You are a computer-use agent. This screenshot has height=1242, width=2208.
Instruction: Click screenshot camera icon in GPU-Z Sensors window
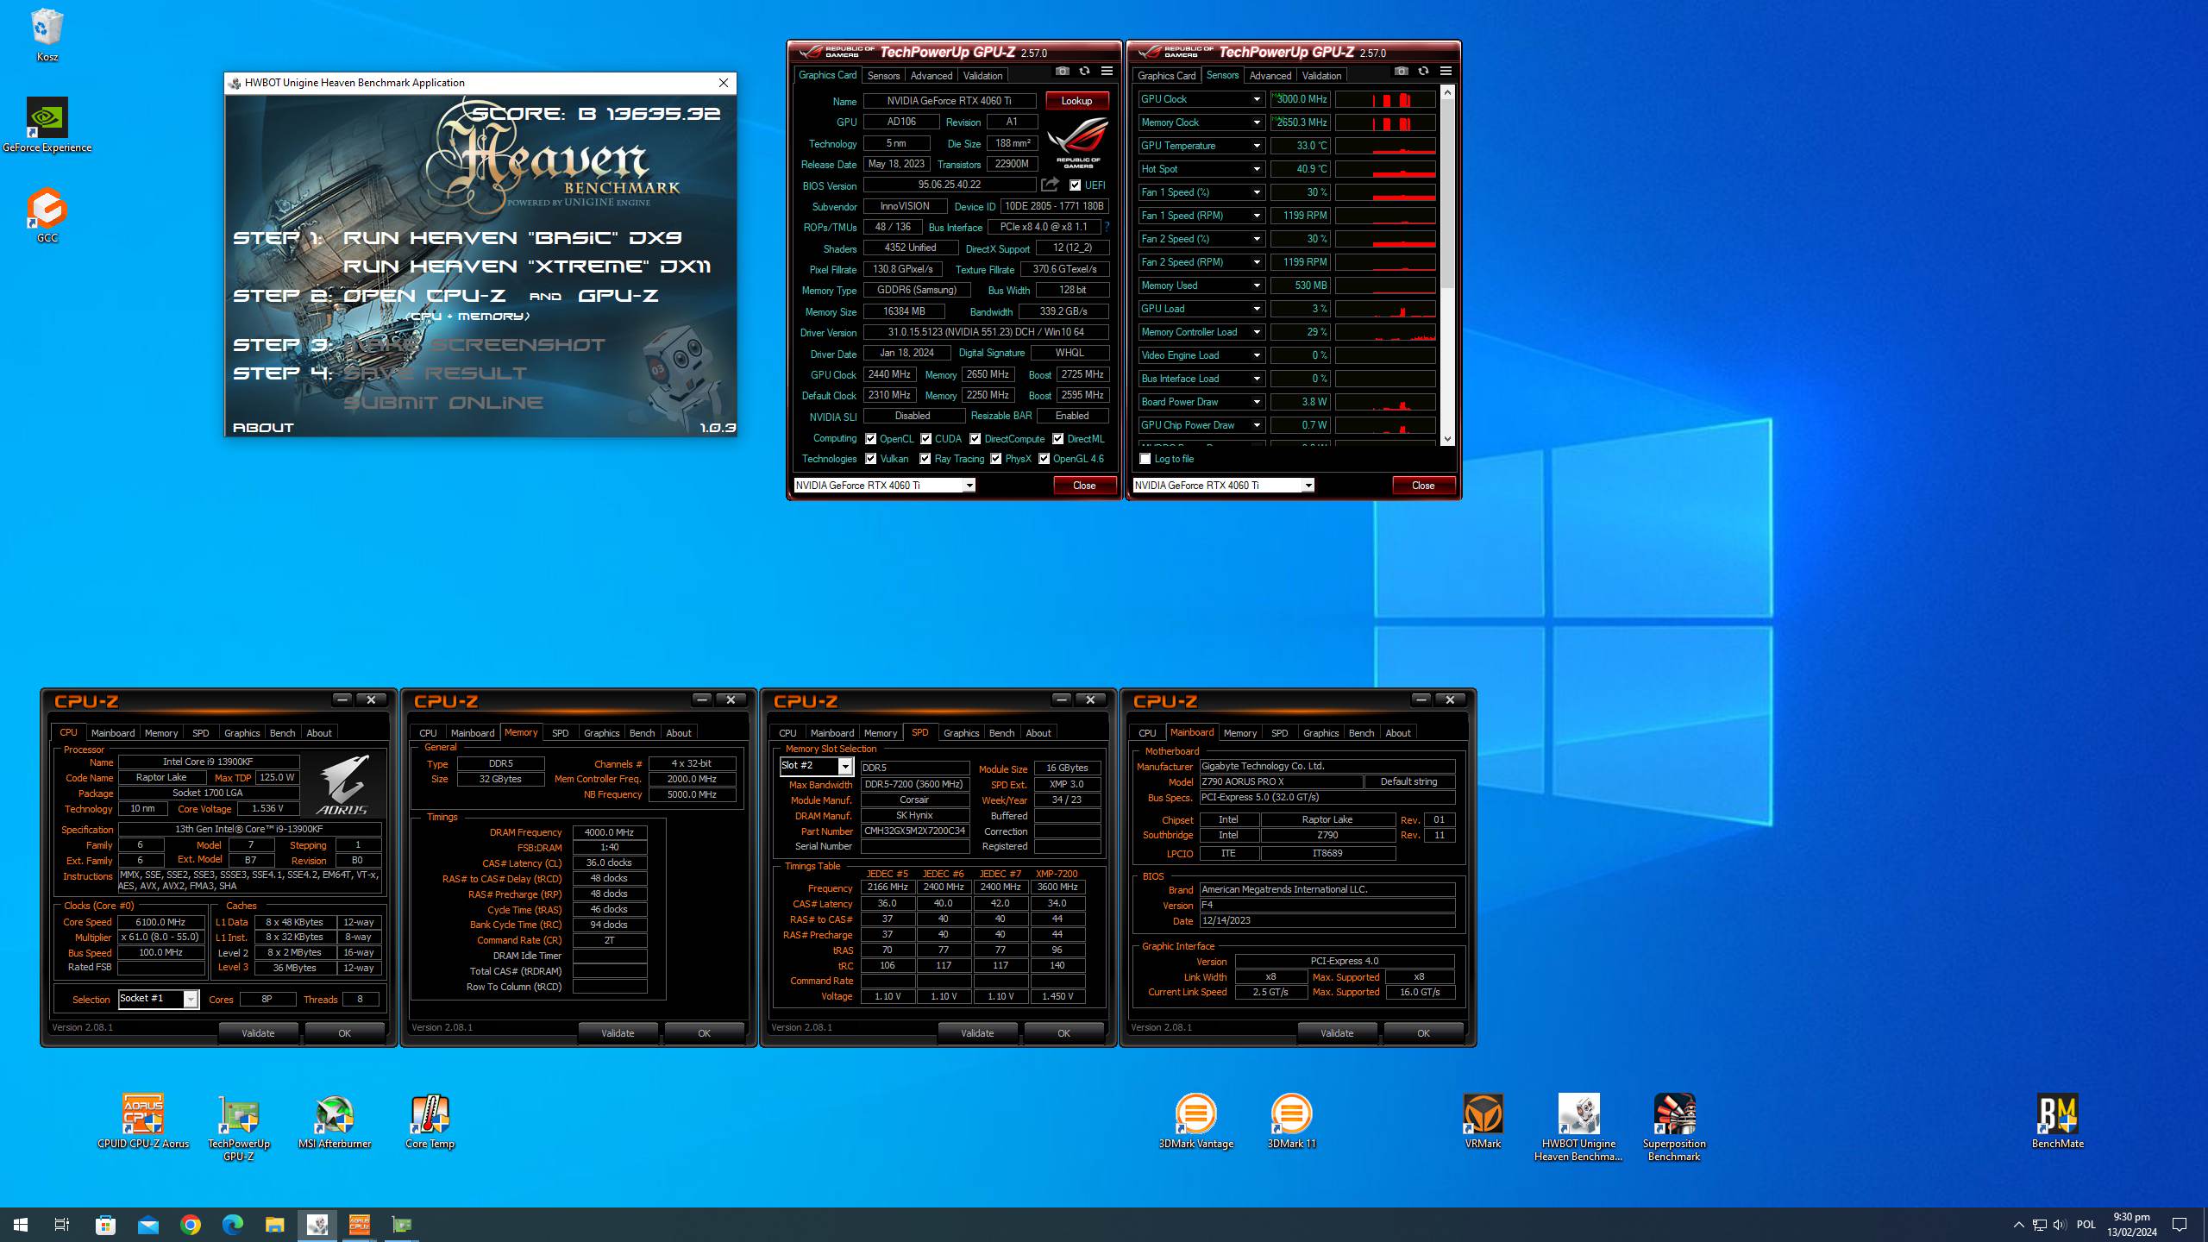[x=1401, y=72]
